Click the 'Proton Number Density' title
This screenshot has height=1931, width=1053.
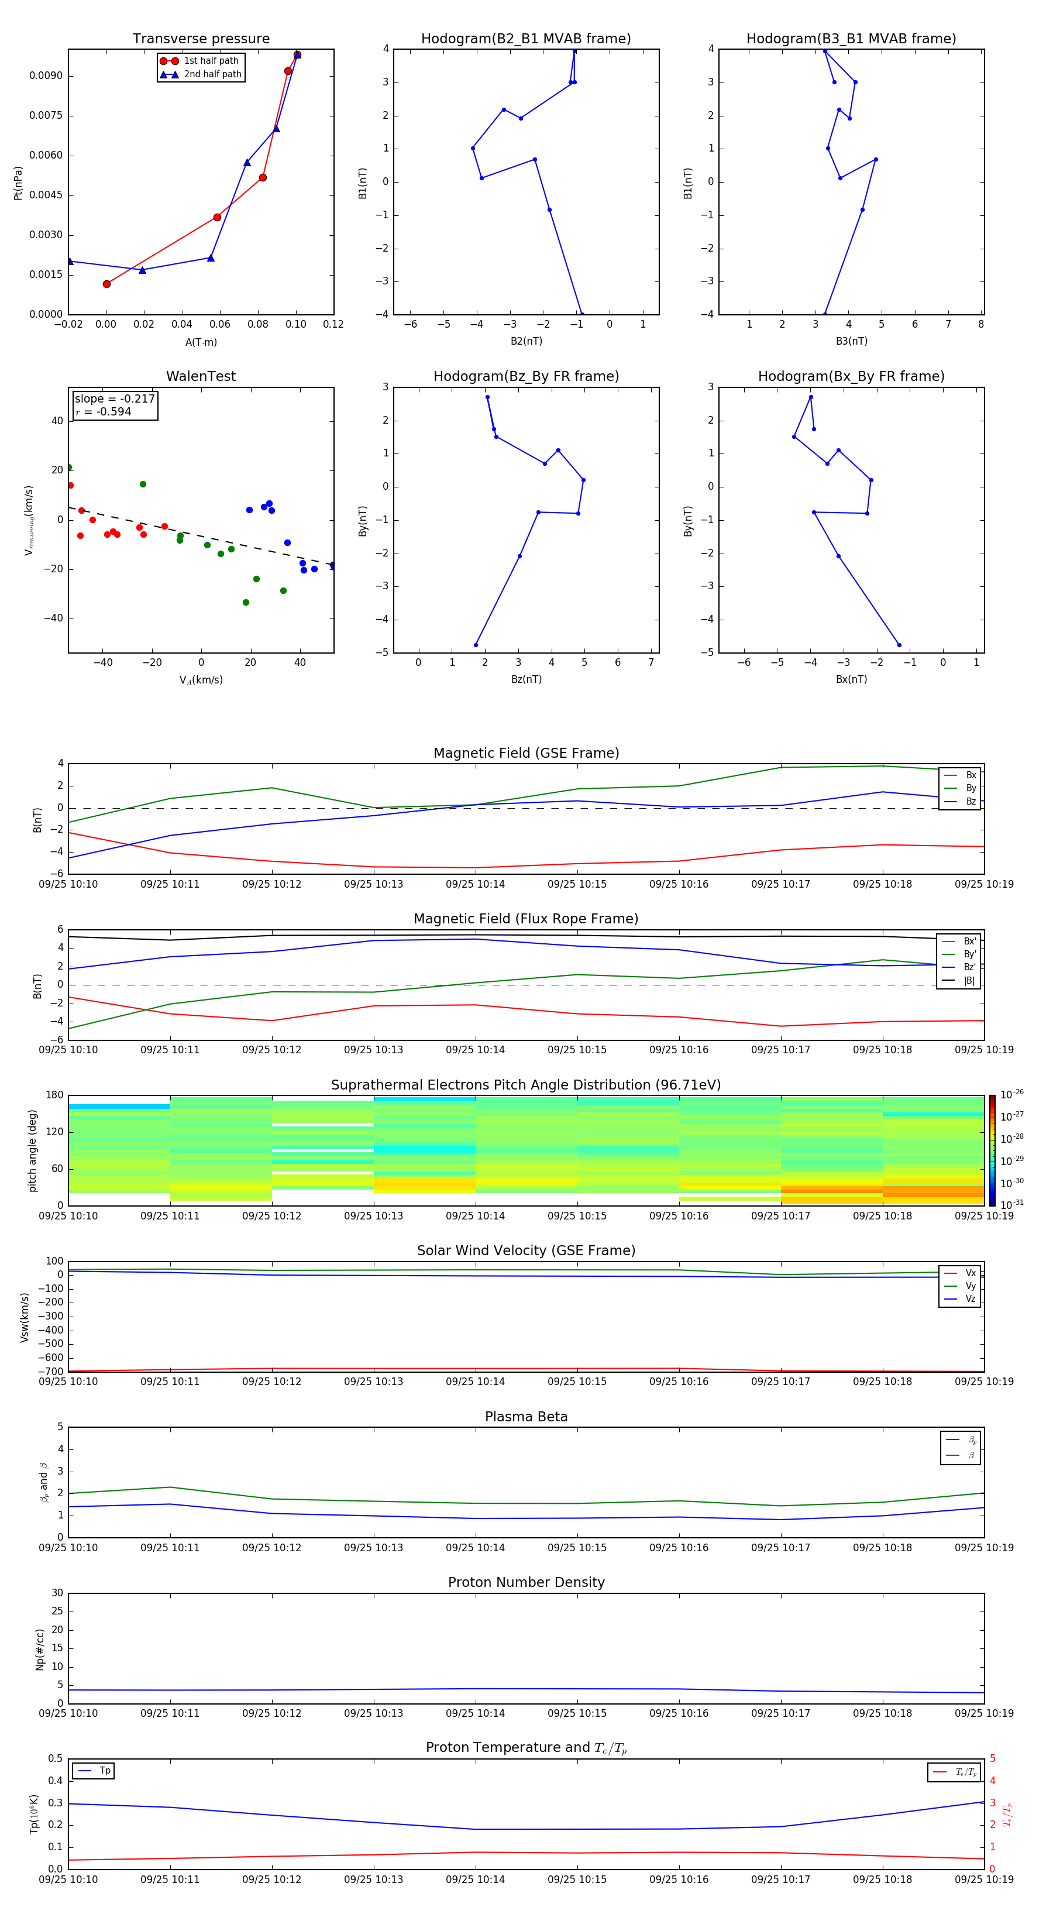click(526, 1582)
